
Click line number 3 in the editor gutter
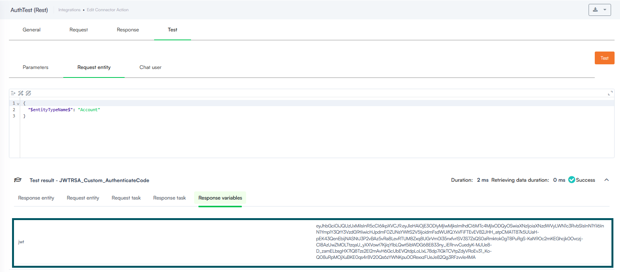point(14,116)
